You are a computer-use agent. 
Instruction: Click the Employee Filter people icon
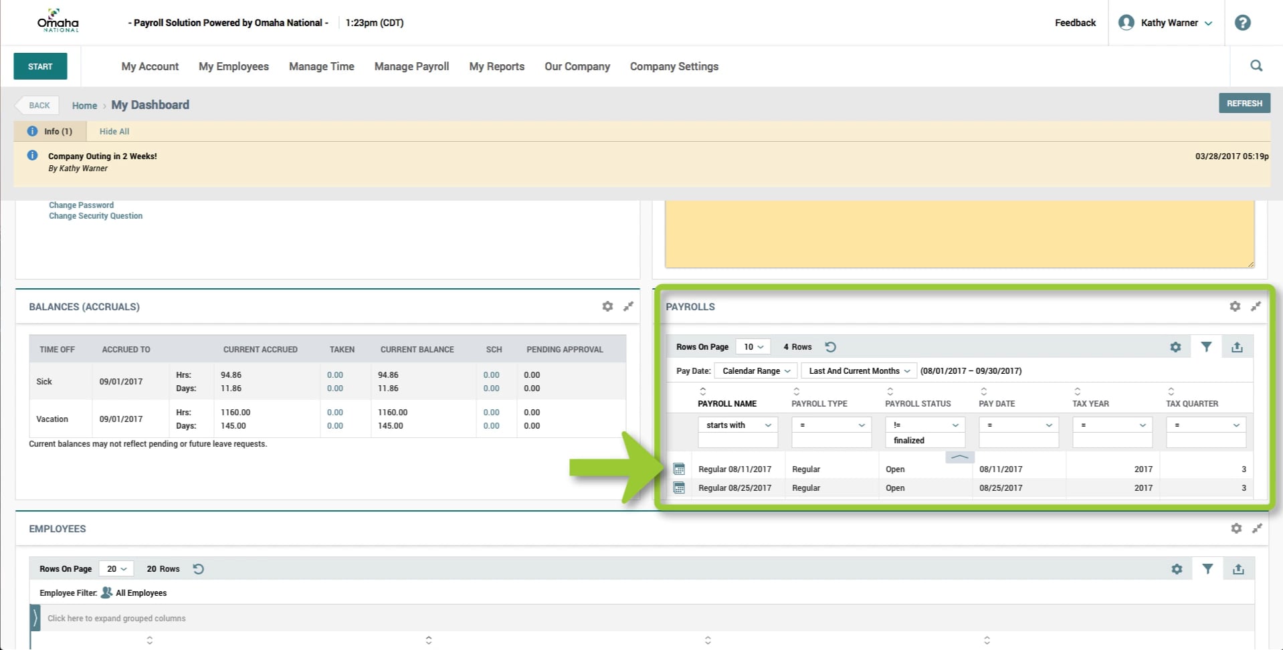point(106,592)
